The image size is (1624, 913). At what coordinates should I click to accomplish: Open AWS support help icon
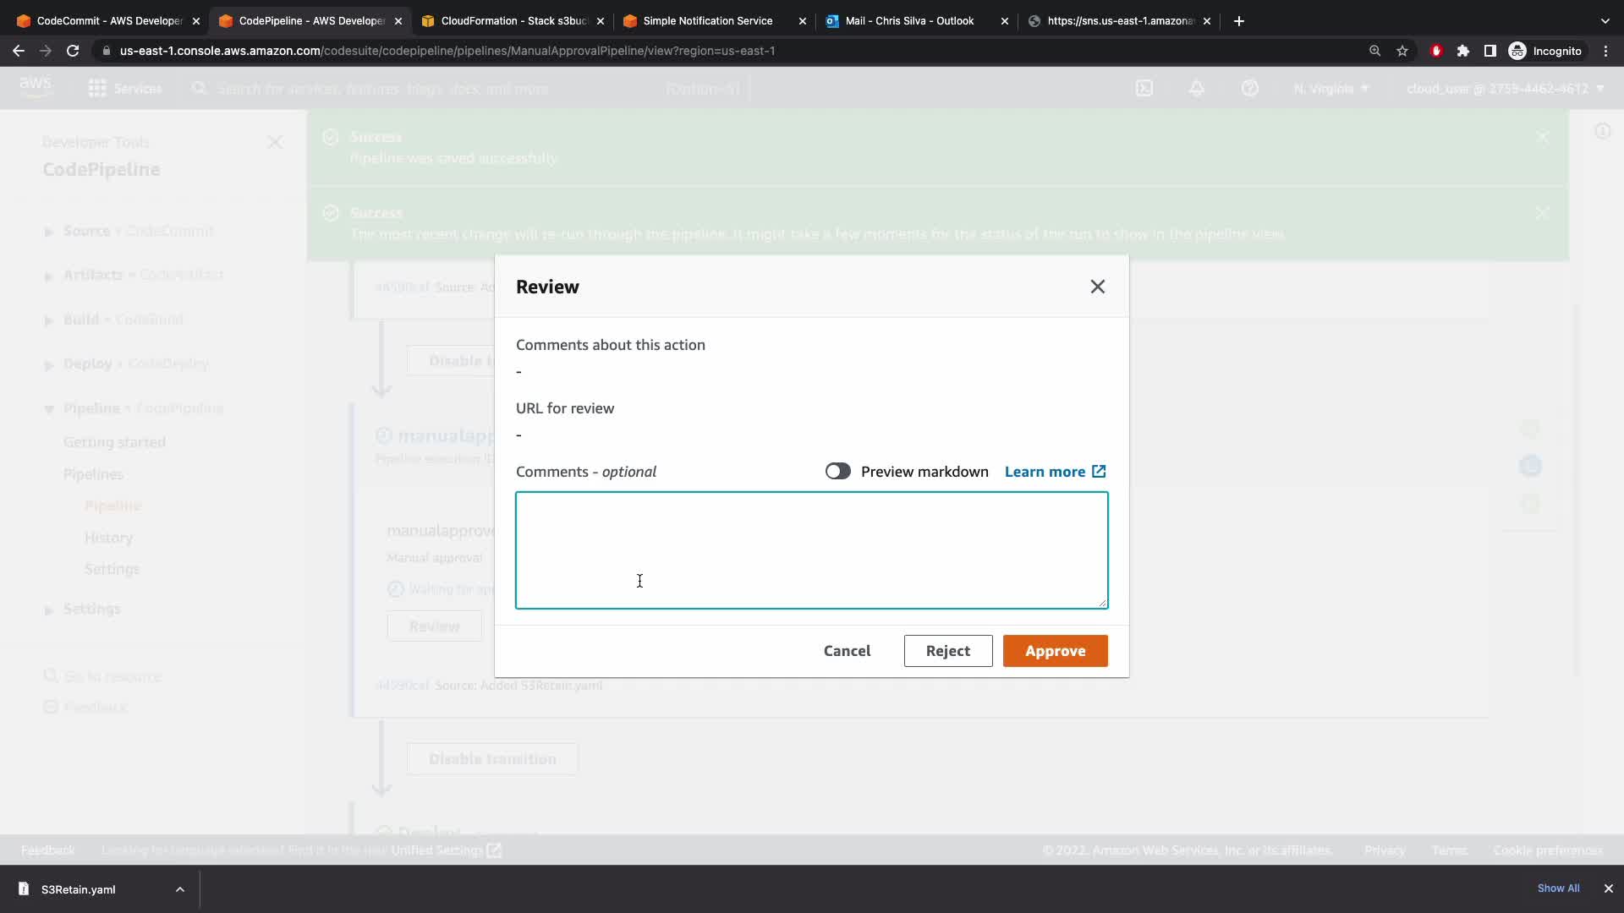point(1249,89)
